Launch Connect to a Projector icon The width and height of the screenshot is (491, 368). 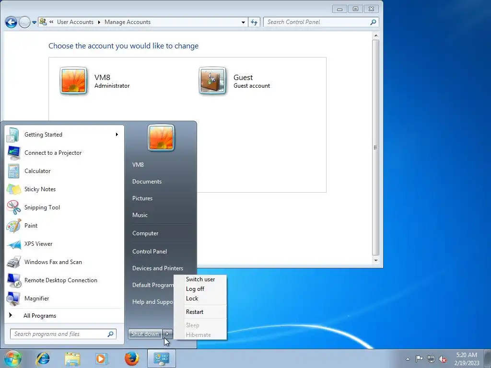coord(13,153)
